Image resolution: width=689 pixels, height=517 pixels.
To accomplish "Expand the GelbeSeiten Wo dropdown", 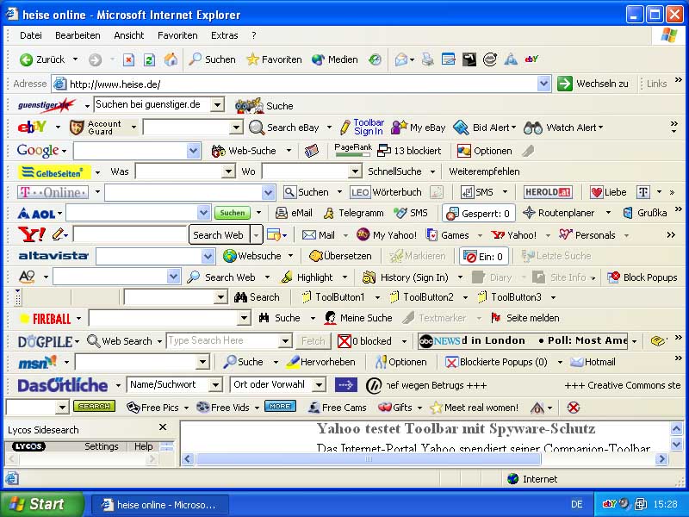I will click(x=355, y=171).
